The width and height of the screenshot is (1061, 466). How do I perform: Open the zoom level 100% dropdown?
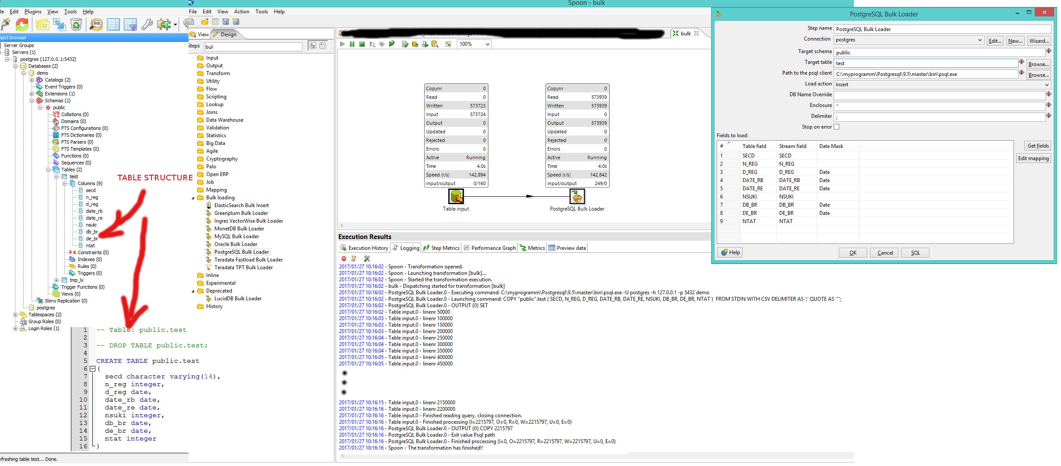(488, 44)
